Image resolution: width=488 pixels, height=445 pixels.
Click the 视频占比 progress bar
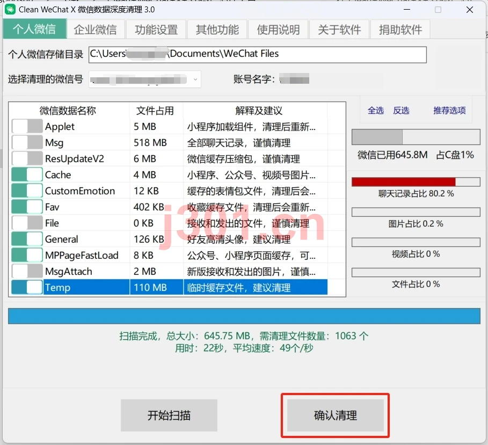tap(416, 242)
